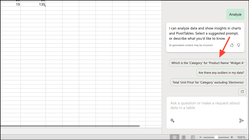The width and height of the screenshot is (249, 140).
Task: Select the cell containing 15
Action: tap(11, 5)
